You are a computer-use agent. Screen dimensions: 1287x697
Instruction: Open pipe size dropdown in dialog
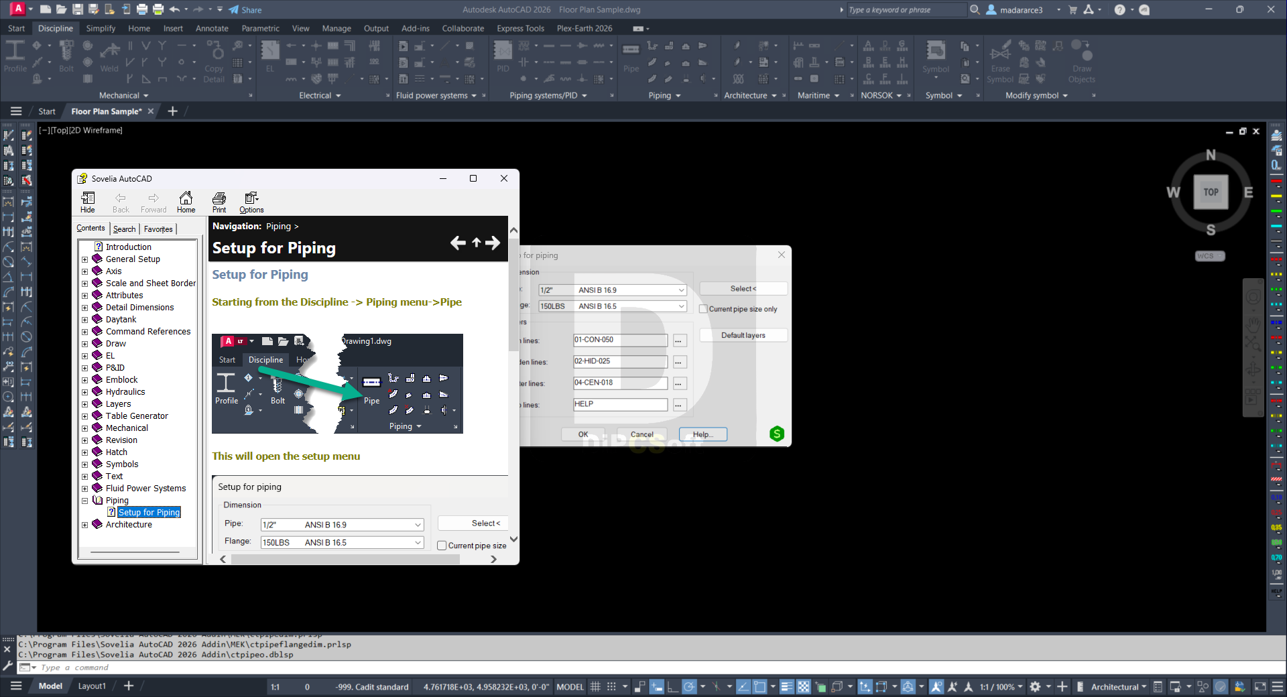681,290
